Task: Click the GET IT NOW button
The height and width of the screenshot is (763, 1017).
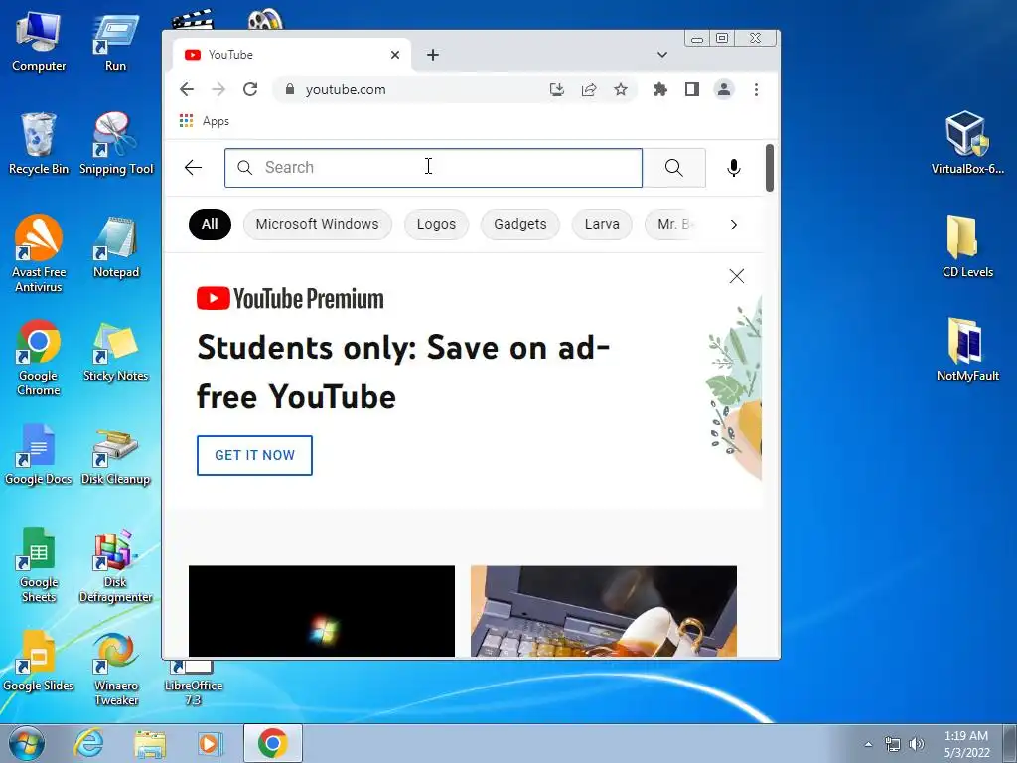Action: pyautogui.click(x=254, y=455)
